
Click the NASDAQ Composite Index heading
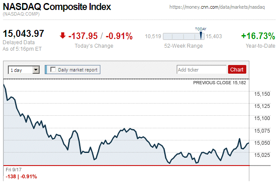tap(57, 7)
